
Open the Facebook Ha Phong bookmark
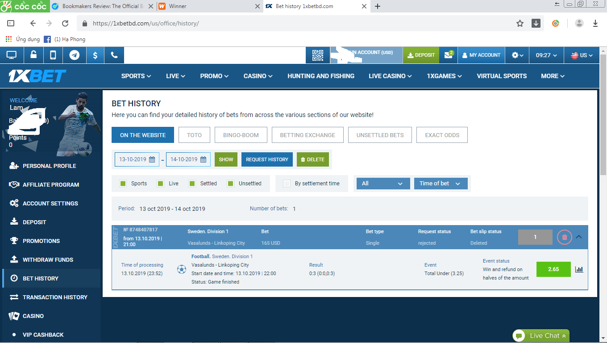click(x=65, y=39)
